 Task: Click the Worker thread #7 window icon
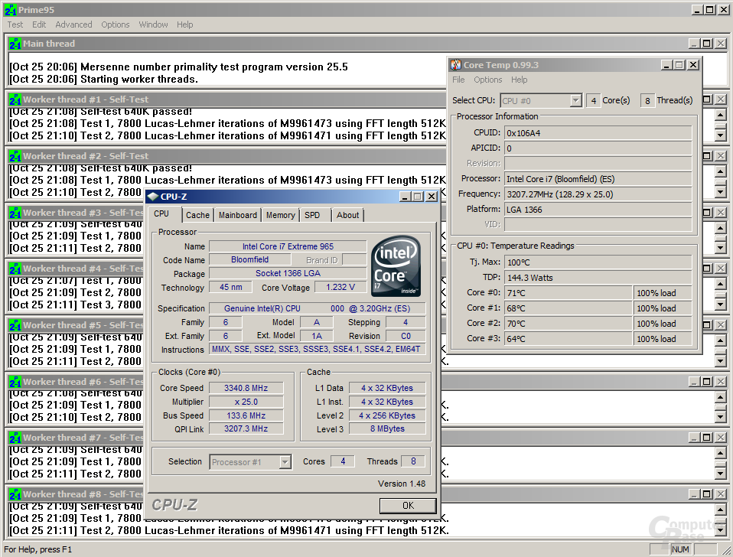click(x=15, y=438)
